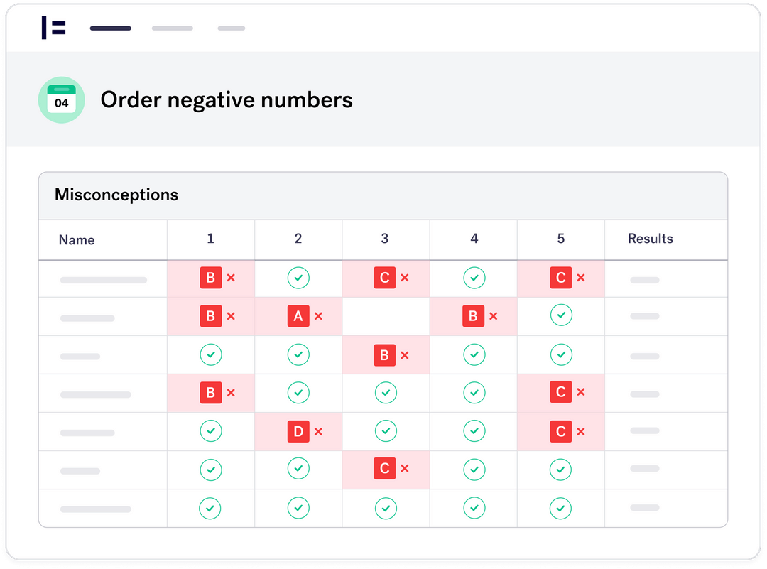Image resolution: width=767 pixels, height=569 pixels.
Task: Click the red C badge in row one, column 5
Action: coord(560,278)
